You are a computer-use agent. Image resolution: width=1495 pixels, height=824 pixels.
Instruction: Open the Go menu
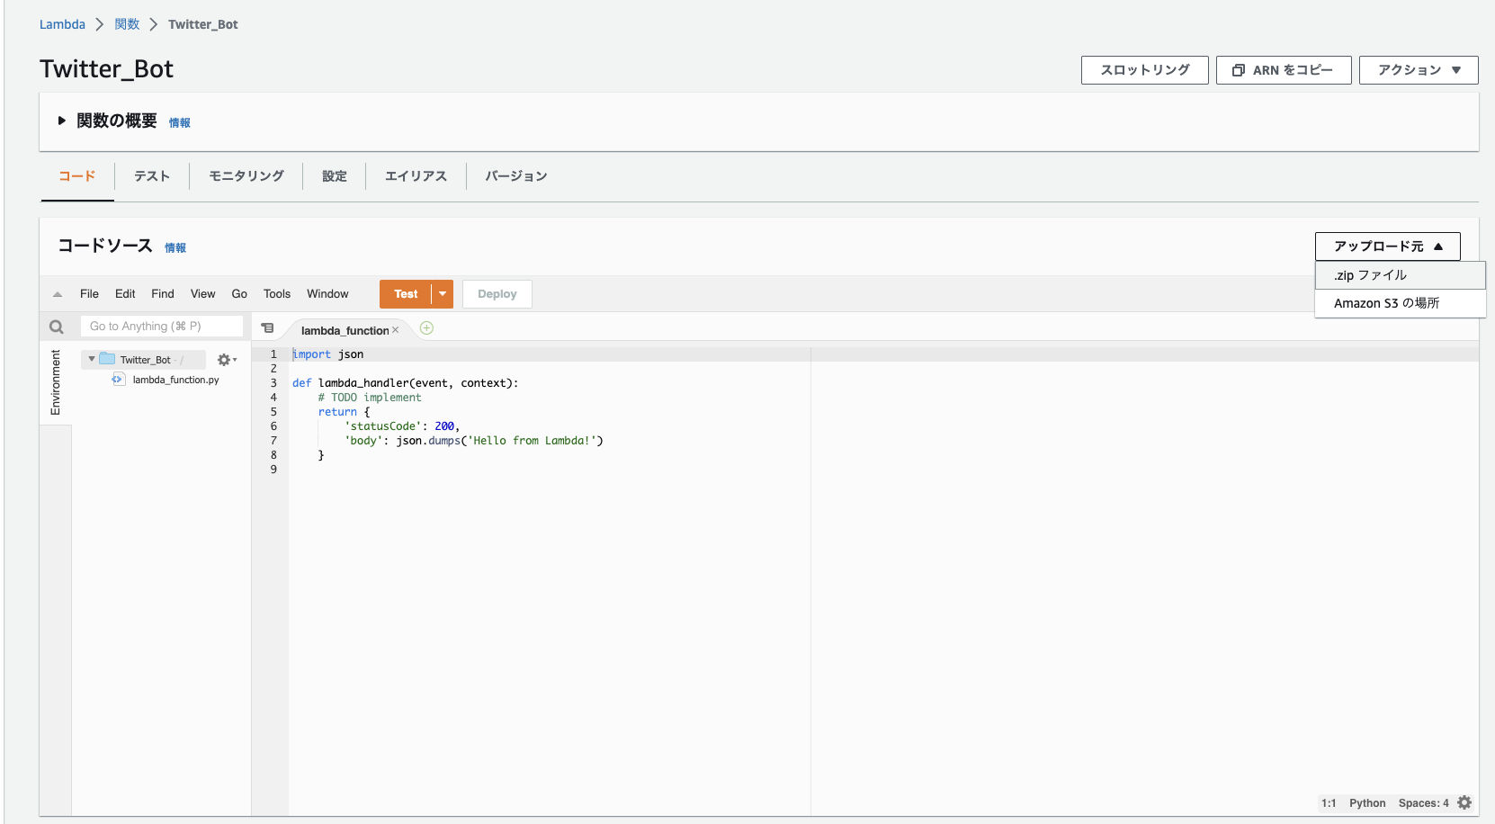point(239,294)
